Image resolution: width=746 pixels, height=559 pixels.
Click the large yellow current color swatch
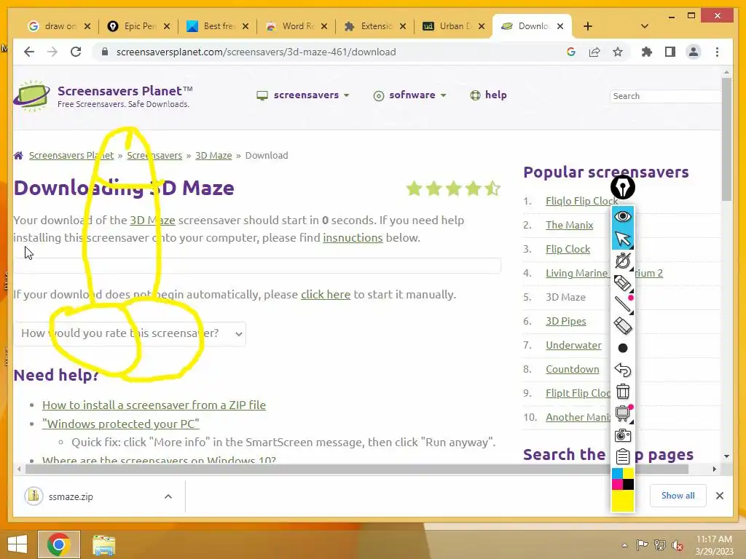[623, 500]
